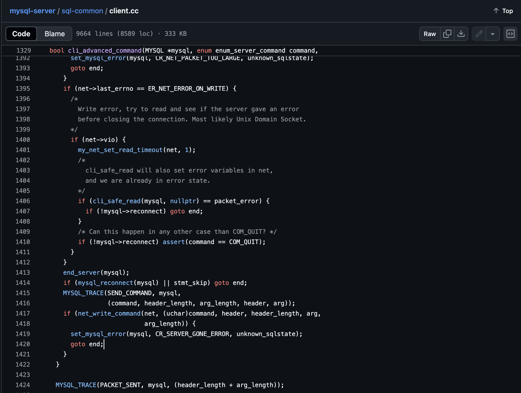The width and height of the screenshot is (521, 393).
Task: Click the mysql_reconnect function call
Action: 105,283
